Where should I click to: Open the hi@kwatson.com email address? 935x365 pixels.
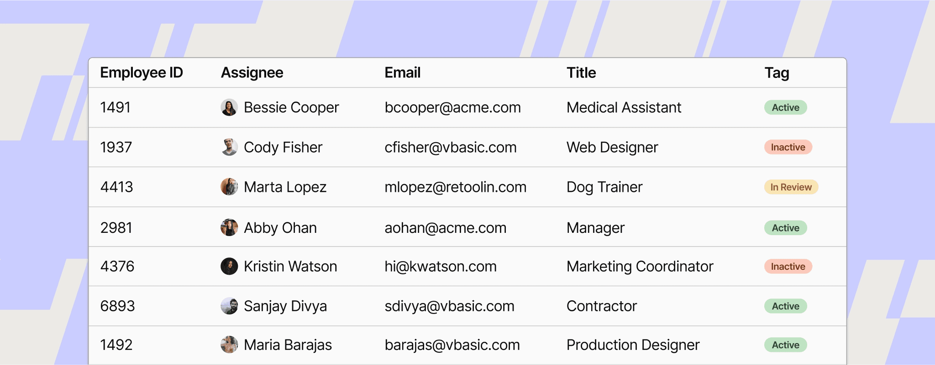pyautogui.click(x=441, y=266)
